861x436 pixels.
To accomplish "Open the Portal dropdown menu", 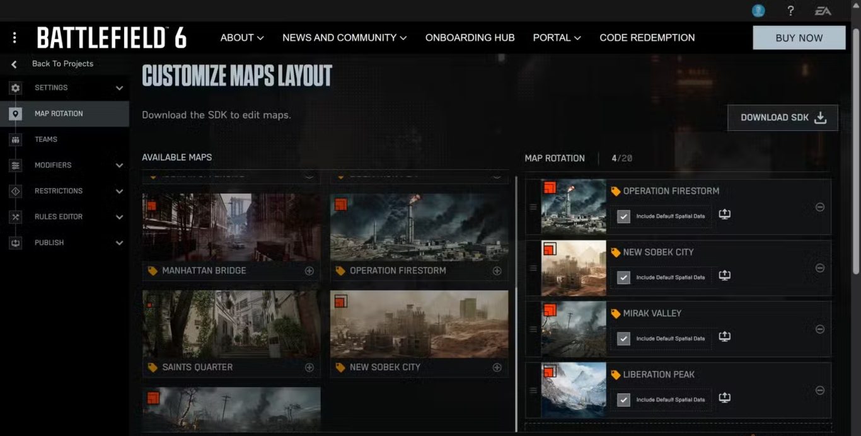I will click(557, 38).
